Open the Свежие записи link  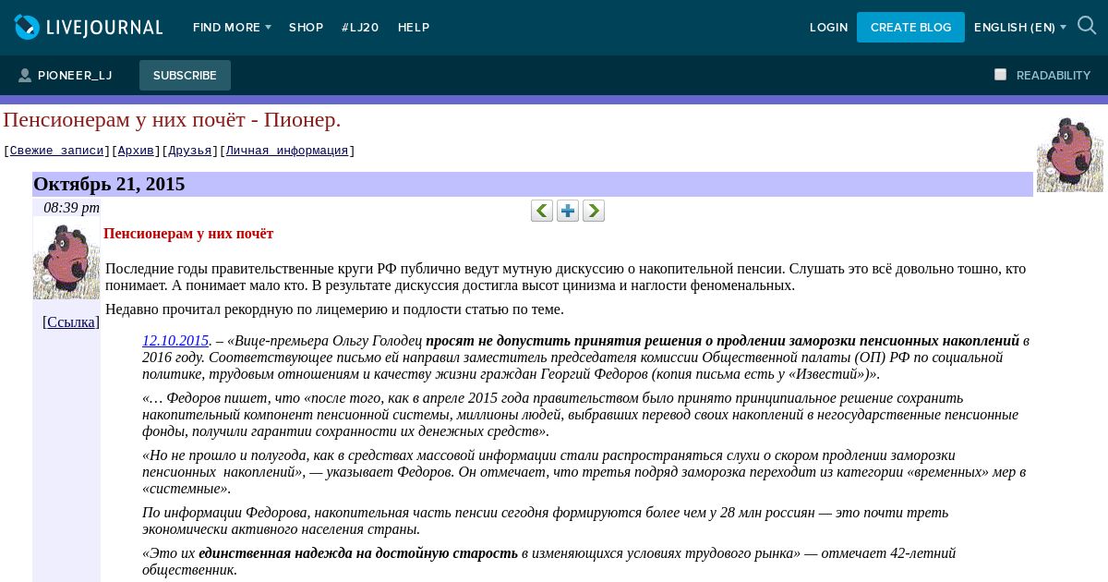(57, 151)
